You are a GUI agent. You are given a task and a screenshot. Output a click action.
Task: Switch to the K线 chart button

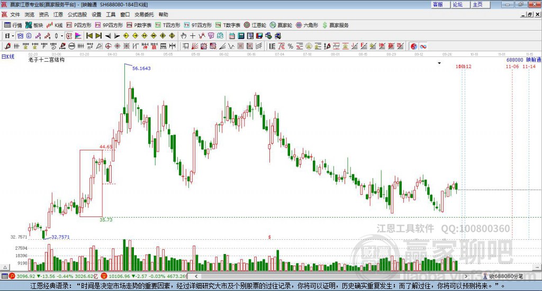55,25
